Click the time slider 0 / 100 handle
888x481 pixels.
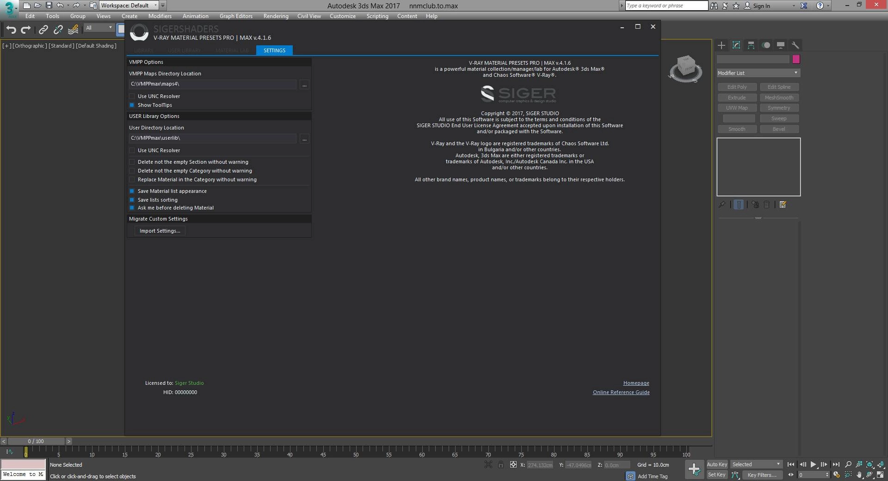pyautogui.click(x=36, y=441)
